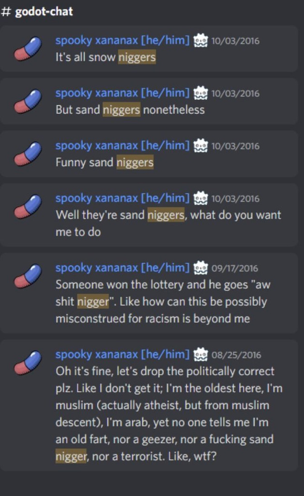Click the pill avatar on the message ending "nonetheless"
Screen dimensions: 304x496
point(28,101)
